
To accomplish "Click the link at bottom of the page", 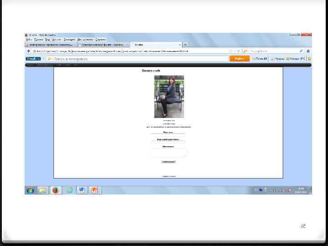I will click(169, 176).
